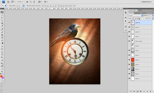This screenshot has width=154, height=93.
Task: Toggle Lock transparent pixels button
Action: [133, 19]
